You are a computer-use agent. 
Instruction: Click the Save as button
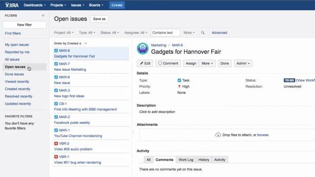pyautogui.click(x=99, y=19)
